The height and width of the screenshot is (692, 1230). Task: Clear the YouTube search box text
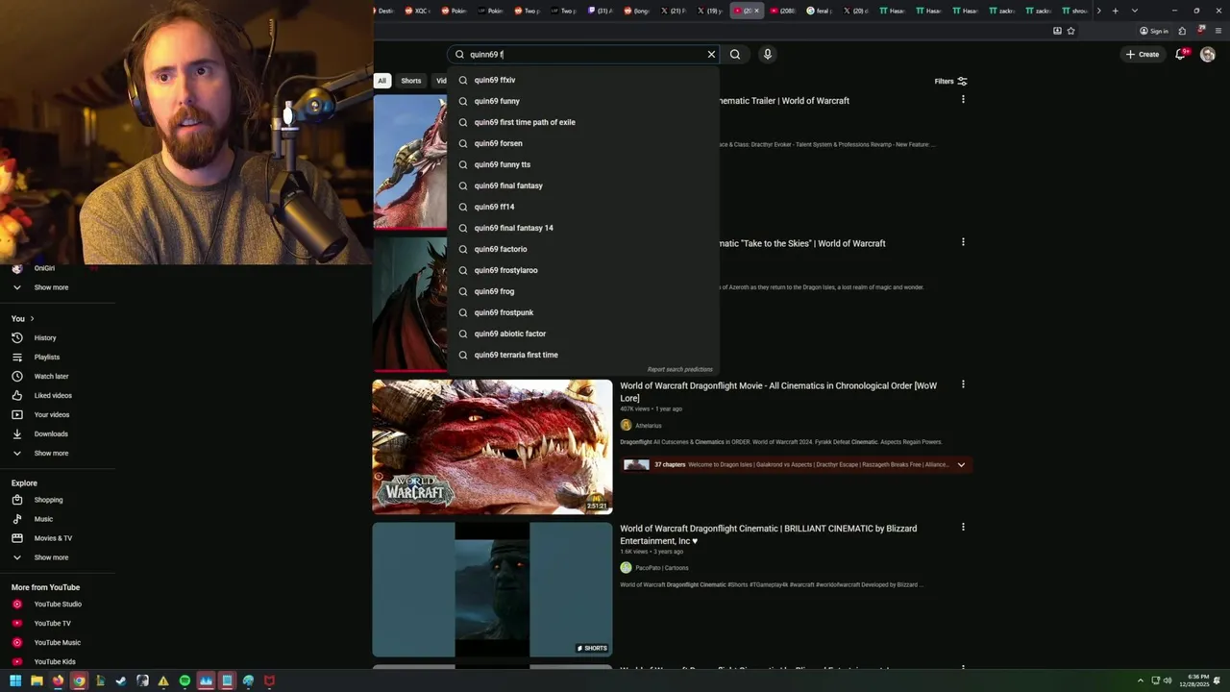click(711, 55)
